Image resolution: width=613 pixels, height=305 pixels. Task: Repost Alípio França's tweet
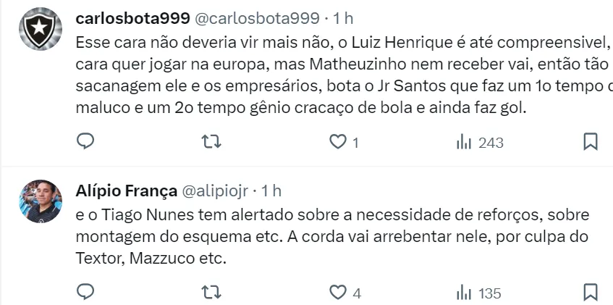(x=211, y=293)
